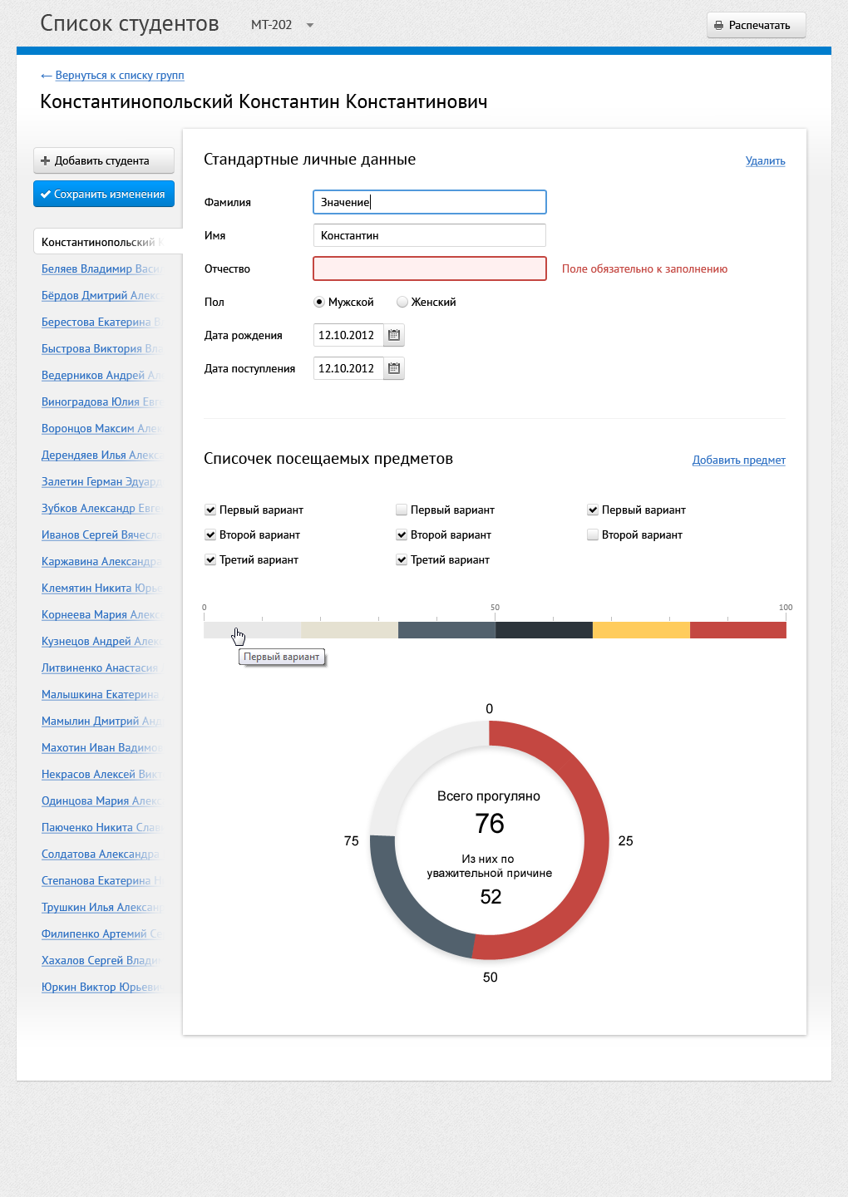Expand the MT-202 group dropdown
The width and height of the screenshot is (848, 1197).
tap(310, 25)
